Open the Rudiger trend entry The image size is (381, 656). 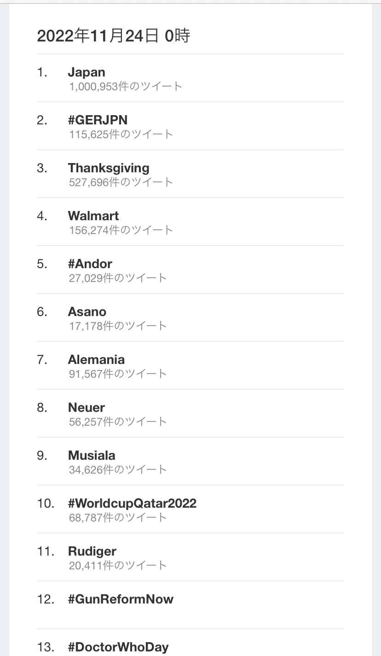coord(92,551)
